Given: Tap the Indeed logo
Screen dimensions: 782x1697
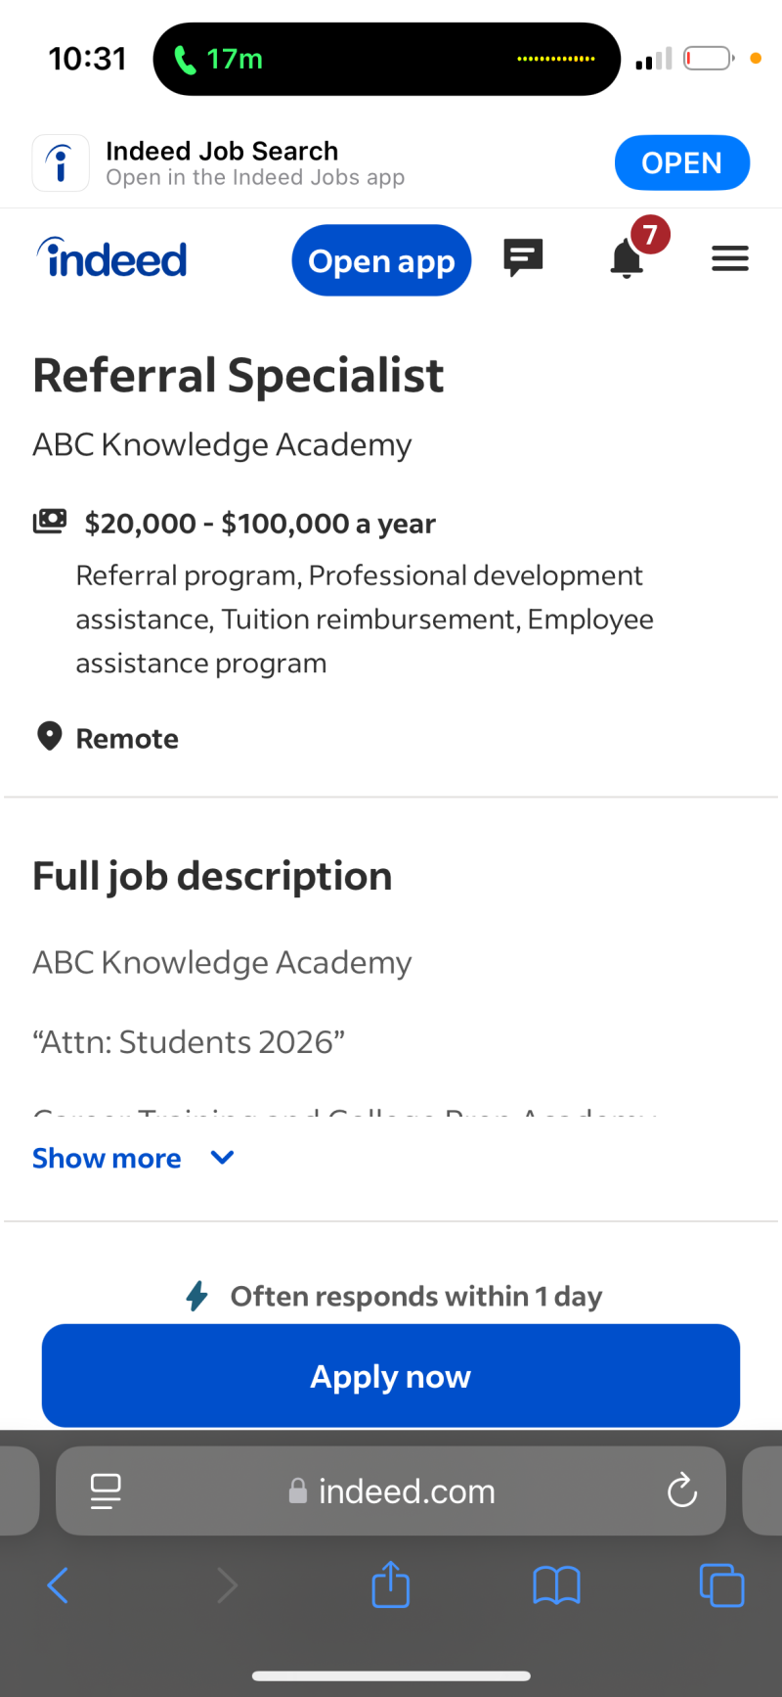Looking at the screenshot, I should (112, 259).
